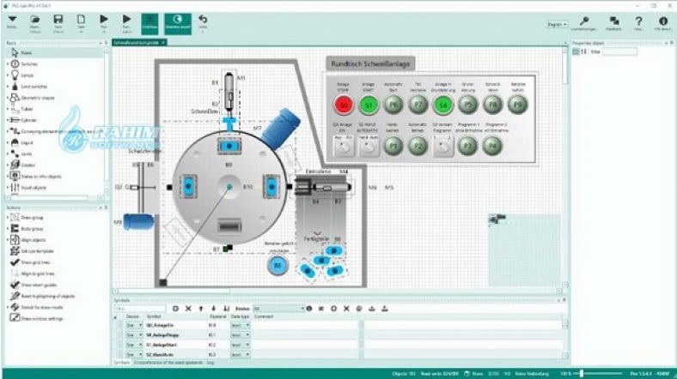The height and width of the screenshot is (379, 677).
Task: Click the Joints icon
Action: pos(15,153)
